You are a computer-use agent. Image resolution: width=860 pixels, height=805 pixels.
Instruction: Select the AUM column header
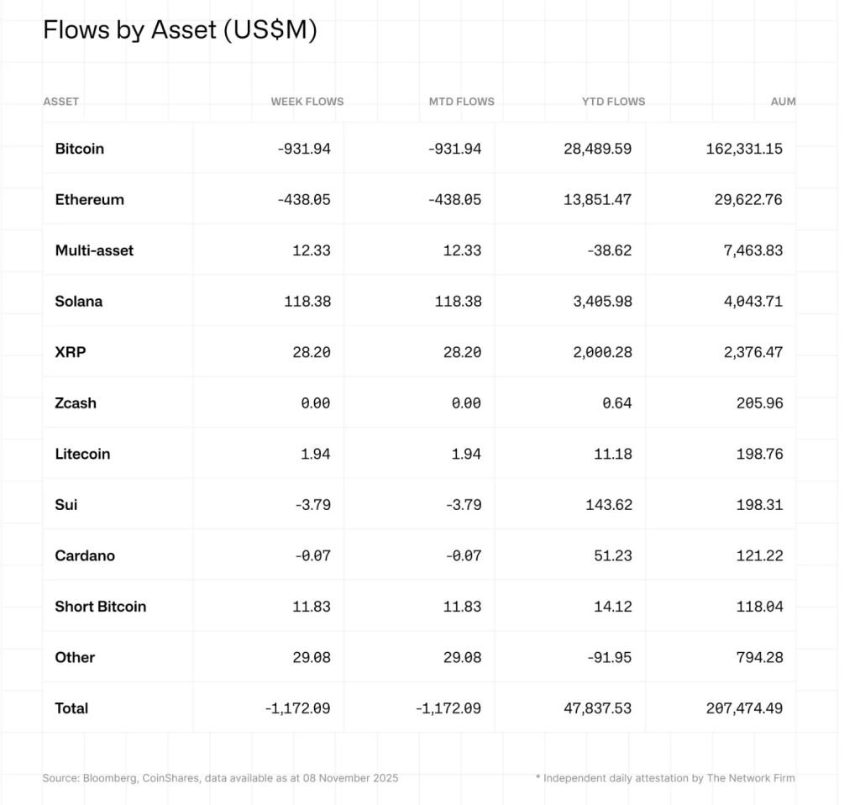[x=783, y=102]
